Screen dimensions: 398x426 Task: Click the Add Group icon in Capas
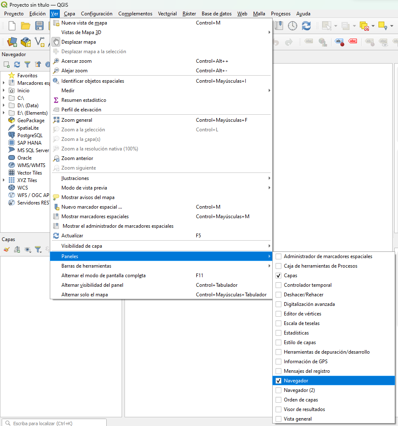click(x=17, y=249)
